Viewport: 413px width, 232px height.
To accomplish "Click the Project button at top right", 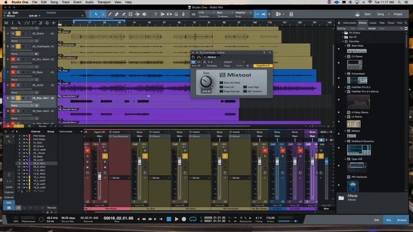I will [398, 14].
